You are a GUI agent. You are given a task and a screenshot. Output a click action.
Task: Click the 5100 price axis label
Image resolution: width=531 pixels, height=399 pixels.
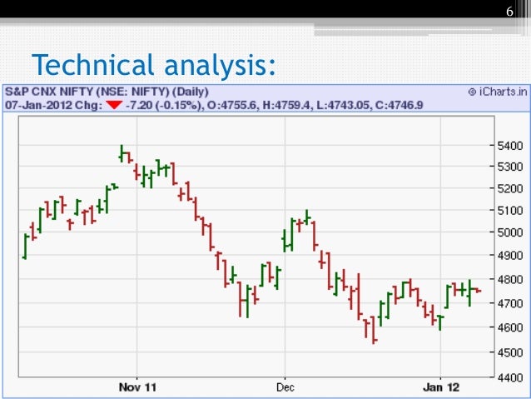(509, 210)
